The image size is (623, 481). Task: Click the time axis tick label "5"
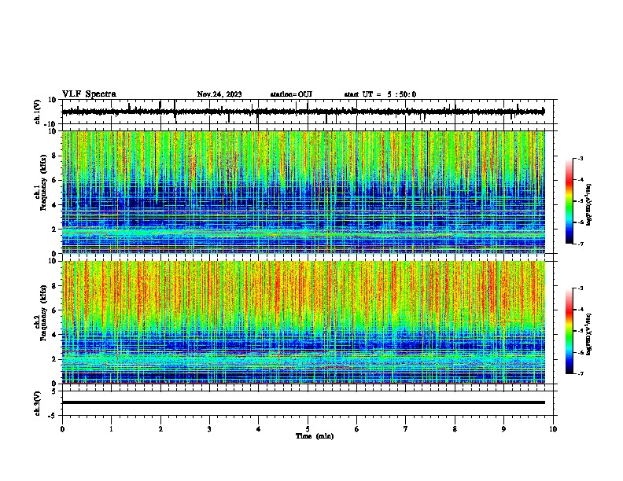tap(308, 429)
